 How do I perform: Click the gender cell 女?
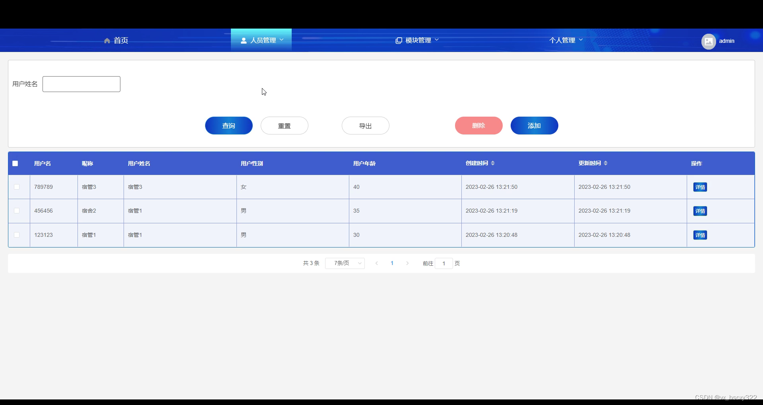click(x=244, y=187)
